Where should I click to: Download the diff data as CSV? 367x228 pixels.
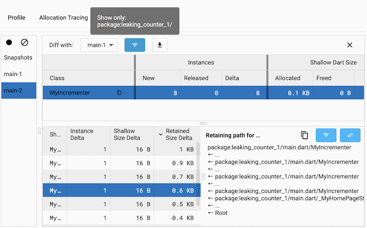tap(159, 45)
